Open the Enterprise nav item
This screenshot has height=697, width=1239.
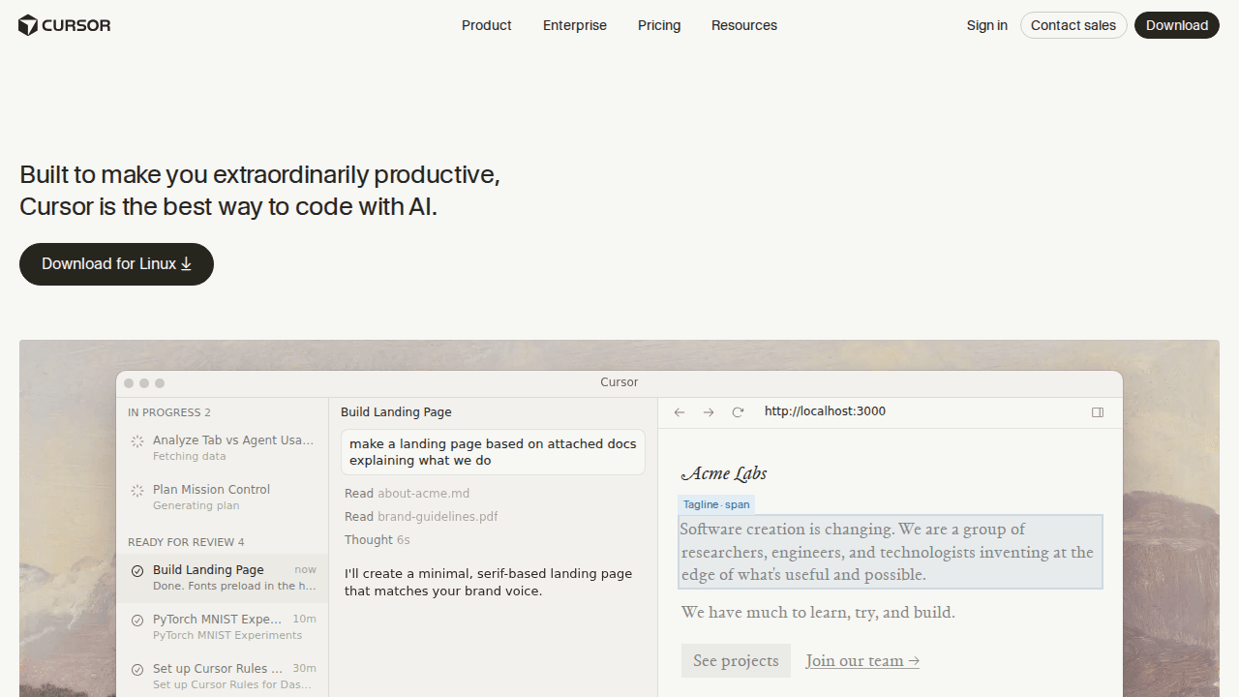(574, 25)
